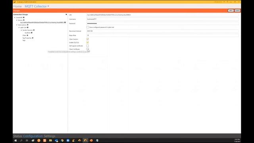This screenshot has width=254, height=143.
Task: Select the Filters tree item
Action: coord(24,35)
